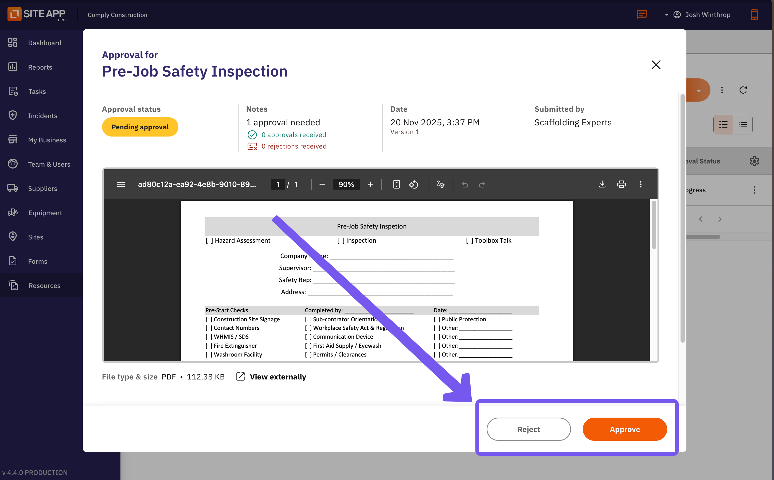
Task: Zoom out the PDF with minus
Action: coord(322,184)
